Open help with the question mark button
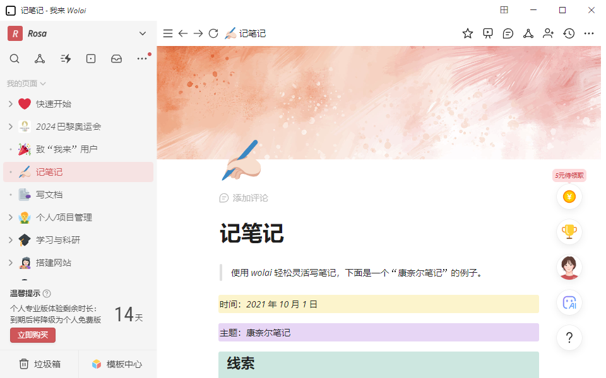The height and width of the screenshot is (378, 606). [x=569, y=338]
